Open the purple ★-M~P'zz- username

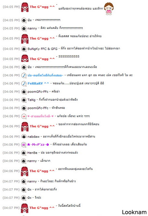click(38, 144)
